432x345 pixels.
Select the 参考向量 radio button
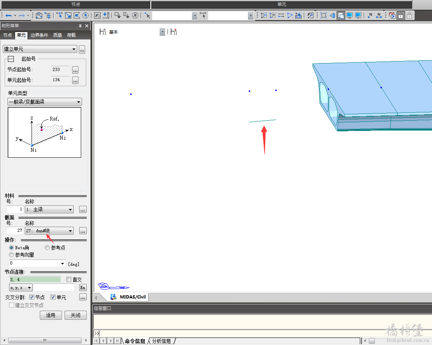tap(11, 255)
